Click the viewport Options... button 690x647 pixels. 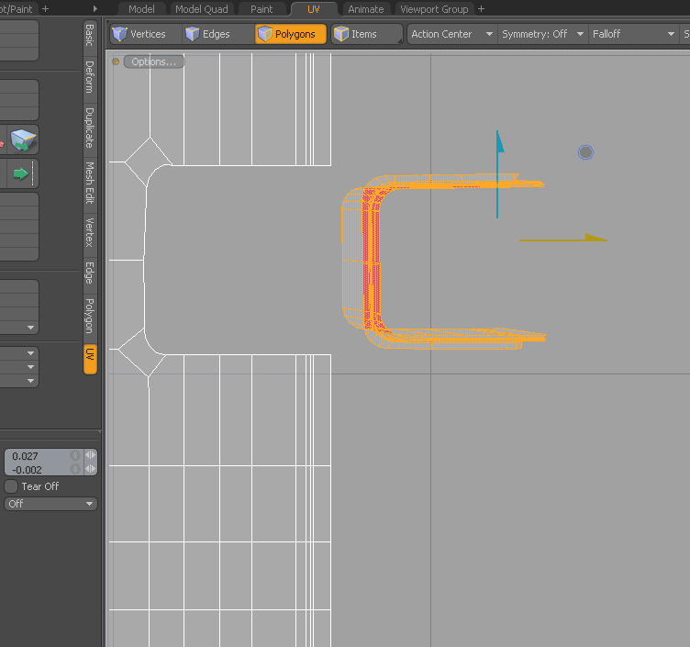tap(153, 61)
